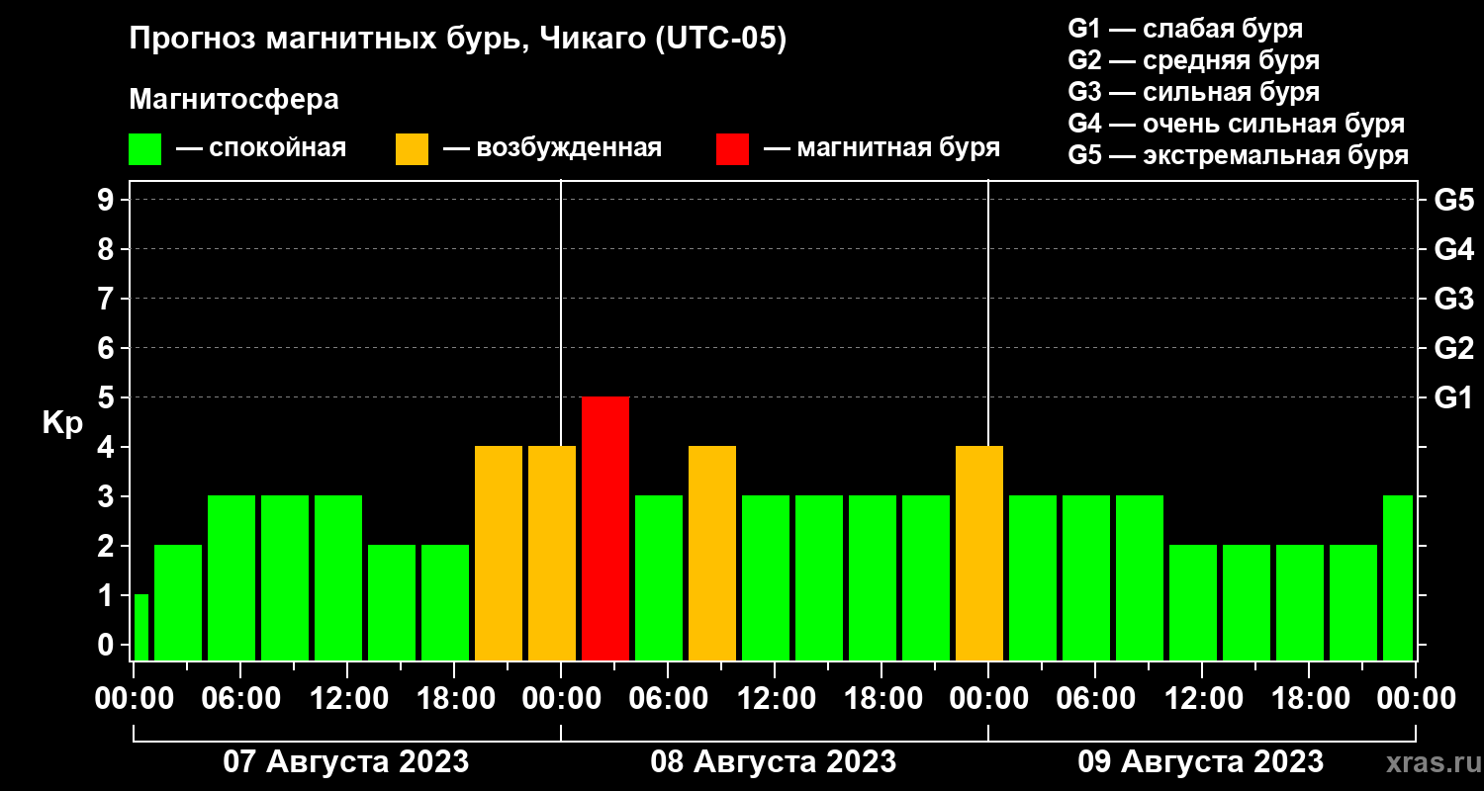Click the chart title 'Прогноз магнитных бурь, Чикаго (UTC-05)'
This screenshot has height=791, width=1484.
pos(458,40)
